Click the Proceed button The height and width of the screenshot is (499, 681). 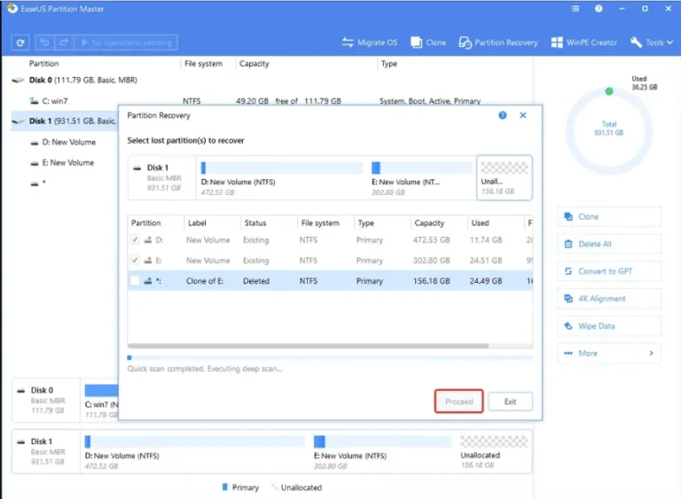coord(458,402)
